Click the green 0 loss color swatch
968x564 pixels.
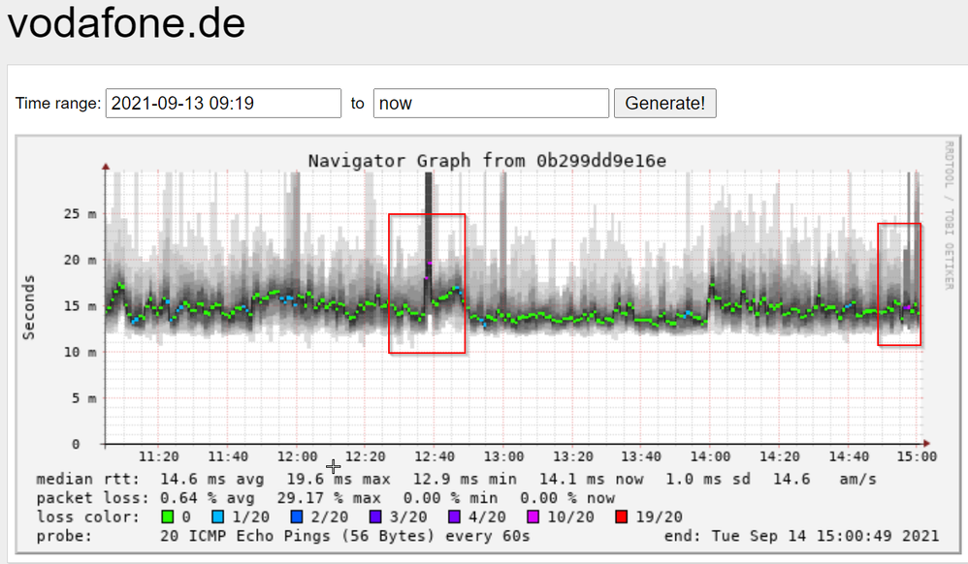[167, 517]
